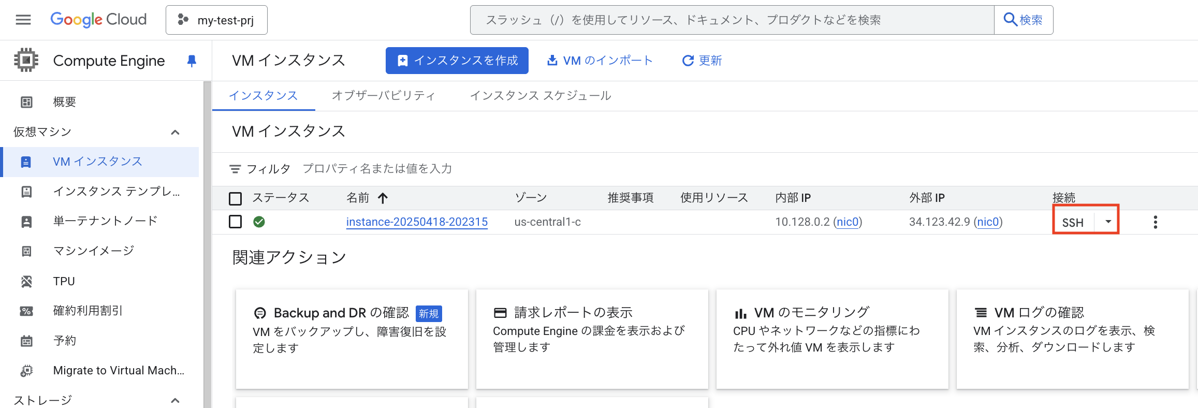Click nic0 link beside internal IP

click(848, 222)
